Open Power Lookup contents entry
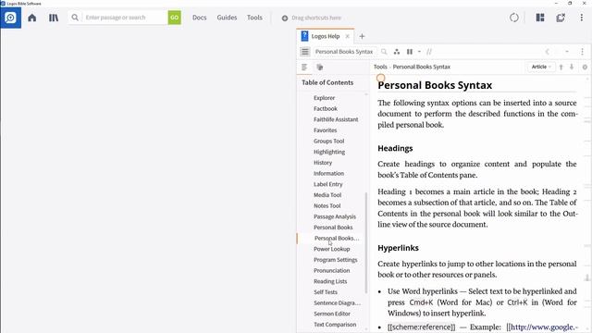Image resolution: width=592 pixels, height=333 pixels. 331,249
